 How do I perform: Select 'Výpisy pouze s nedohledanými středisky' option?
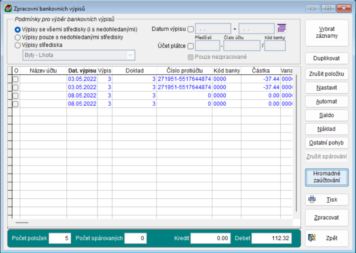(18, 37)
